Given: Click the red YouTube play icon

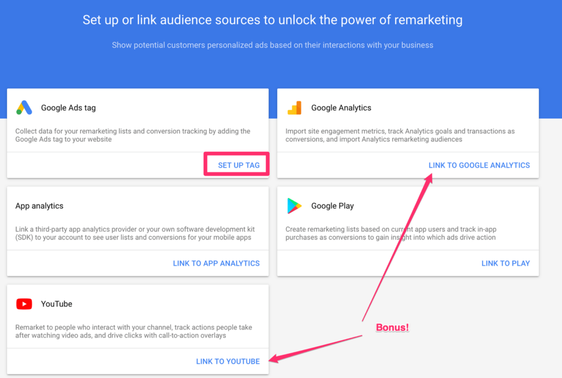Looking at the screenshot, I should [x=24, y=304].
